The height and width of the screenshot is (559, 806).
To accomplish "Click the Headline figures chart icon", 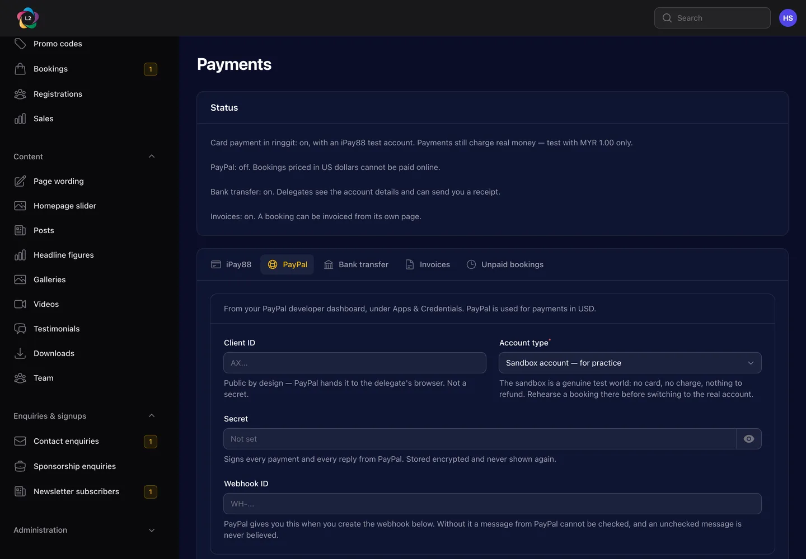I will pos(20,255).
